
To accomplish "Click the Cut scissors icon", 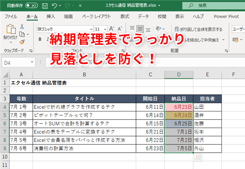I will click(x=22, y=27).
